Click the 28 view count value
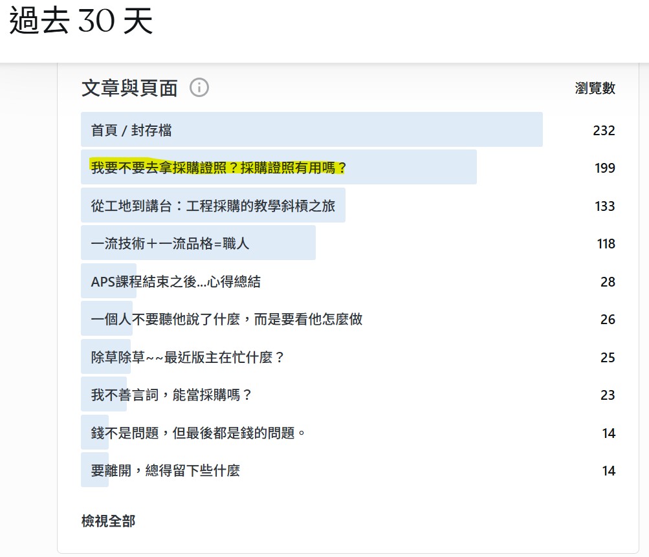Image resolution: width=649 pixels, height=557 pixels. tap(607, 282)
